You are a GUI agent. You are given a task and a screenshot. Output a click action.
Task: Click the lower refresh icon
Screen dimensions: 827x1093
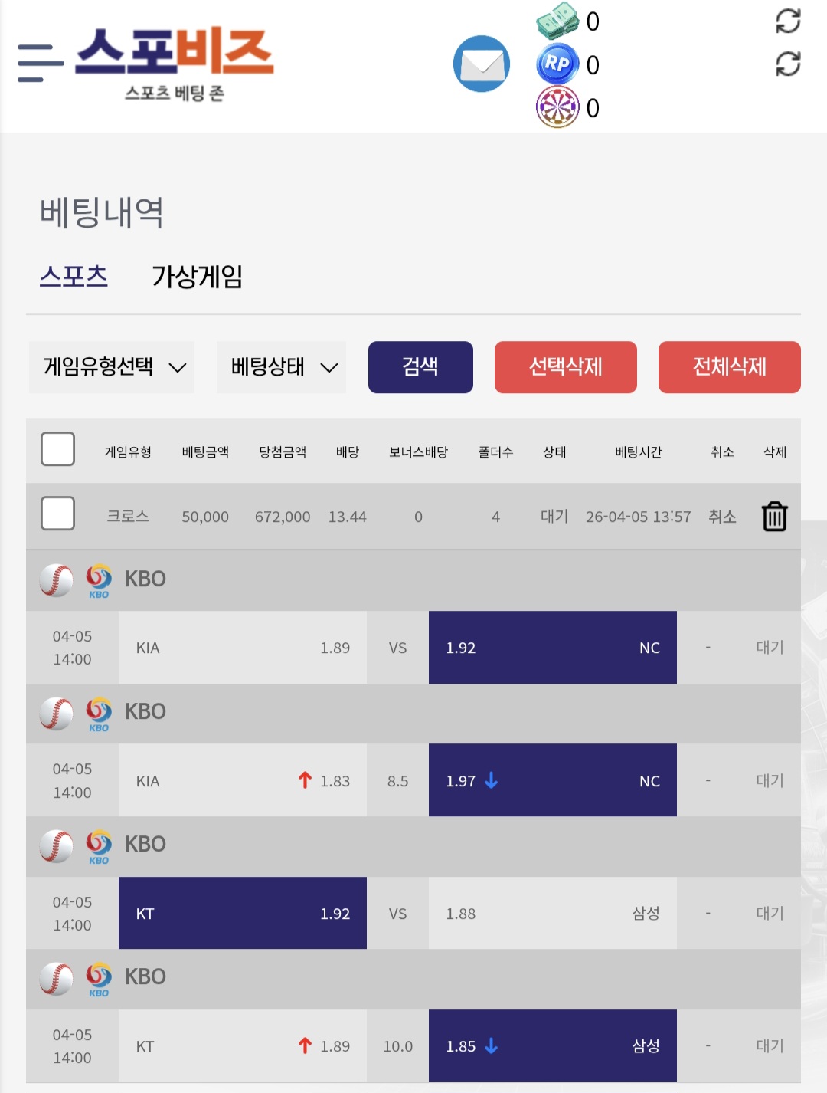(x=787, y=64)
